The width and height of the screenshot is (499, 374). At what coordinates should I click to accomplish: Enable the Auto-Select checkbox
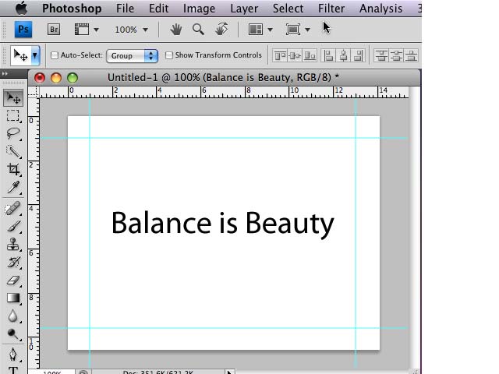pos(55,55)
